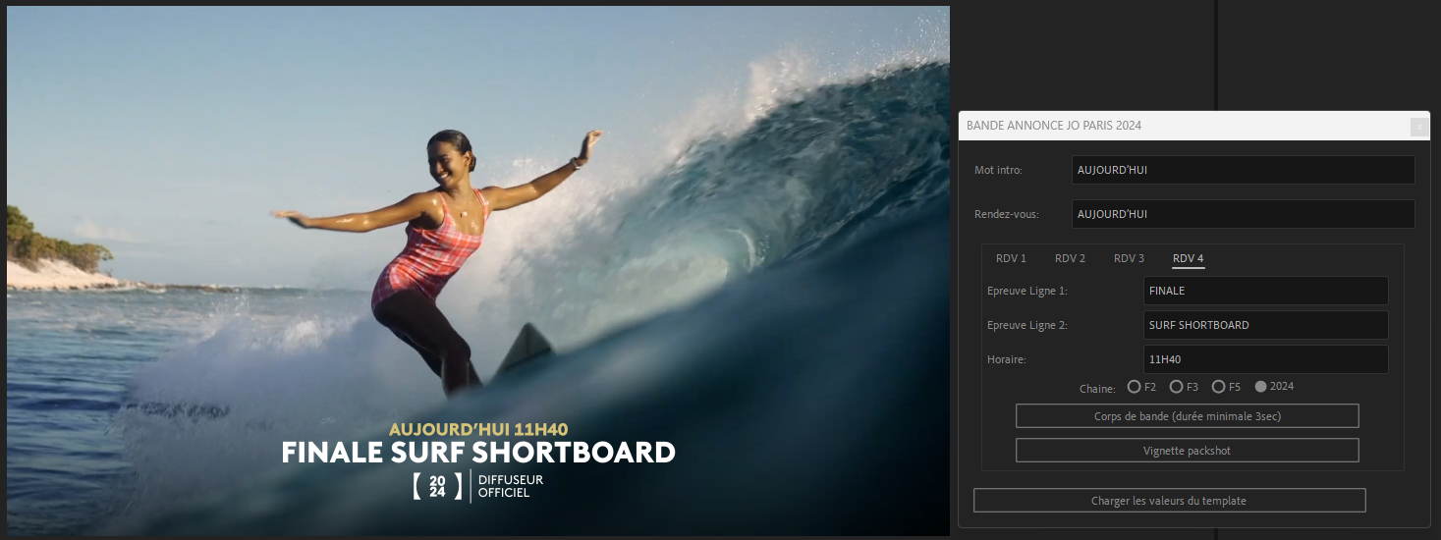Screen dimensions: 1441x540
Task: Switch to the RDV 2 tab
Action: coord(1070,258)
